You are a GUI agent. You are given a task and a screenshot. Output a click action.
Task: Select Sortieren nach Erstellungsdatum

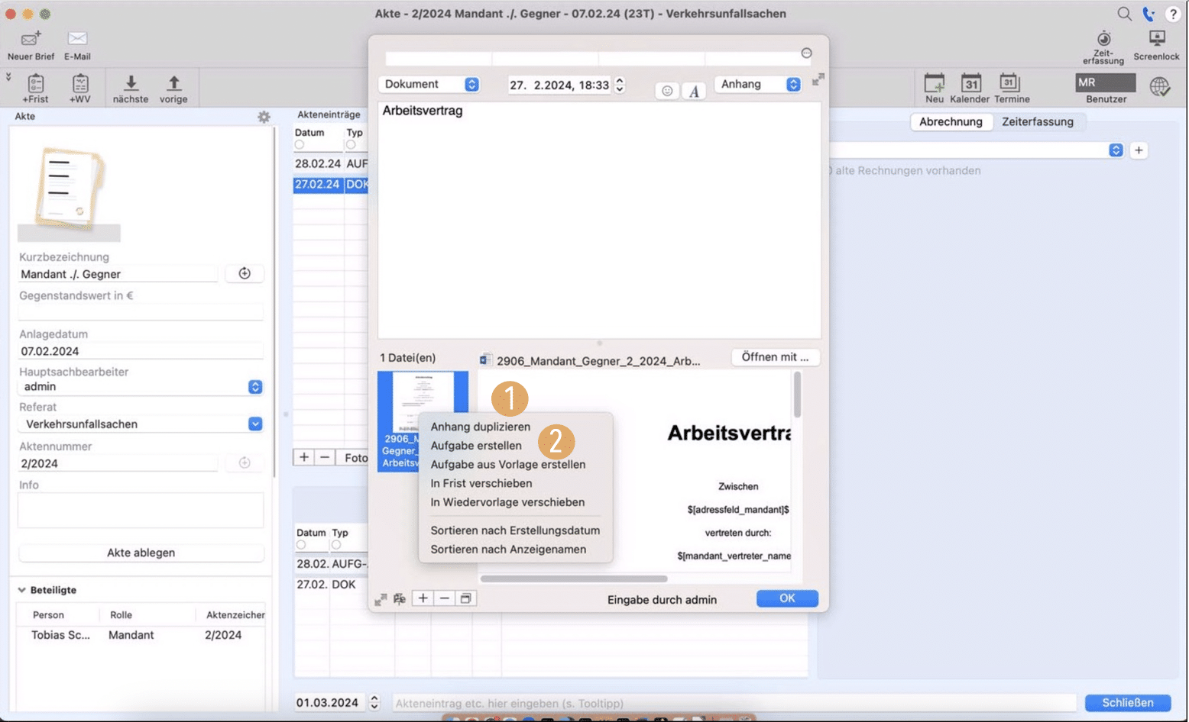(515, 530)
